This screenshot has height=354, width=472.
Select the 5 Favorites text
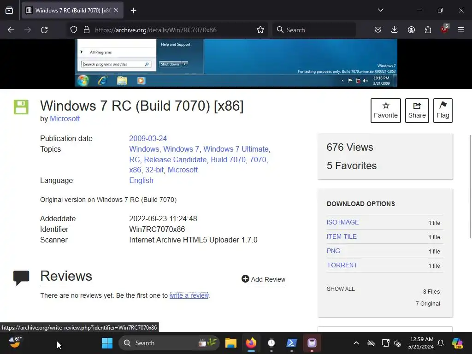352,165
